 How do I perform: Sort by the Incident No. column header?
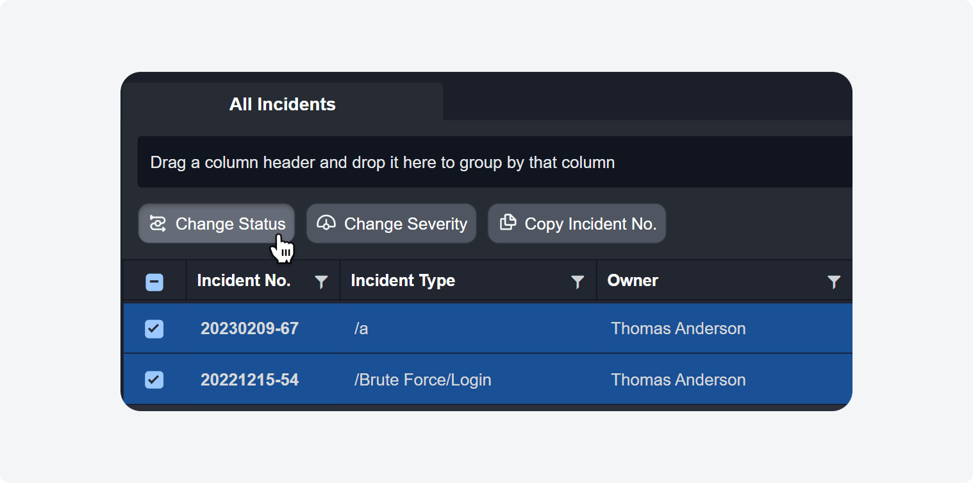(x=244, y=280)
